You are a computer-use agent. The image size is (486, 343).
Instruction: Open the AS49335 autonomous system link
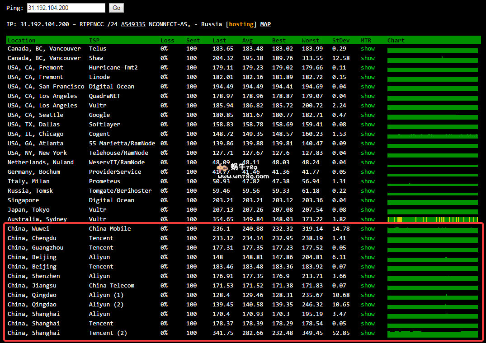coord(133,24)
